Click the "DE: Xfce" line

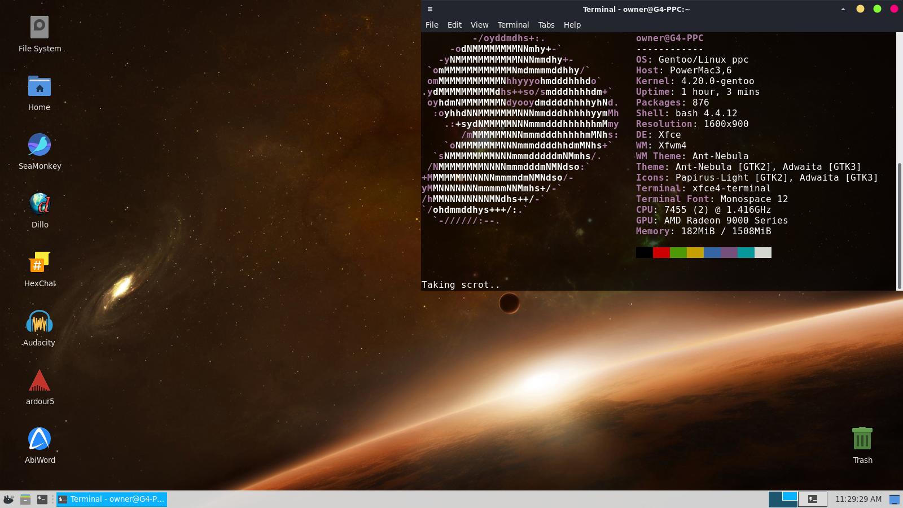point(659,135)
